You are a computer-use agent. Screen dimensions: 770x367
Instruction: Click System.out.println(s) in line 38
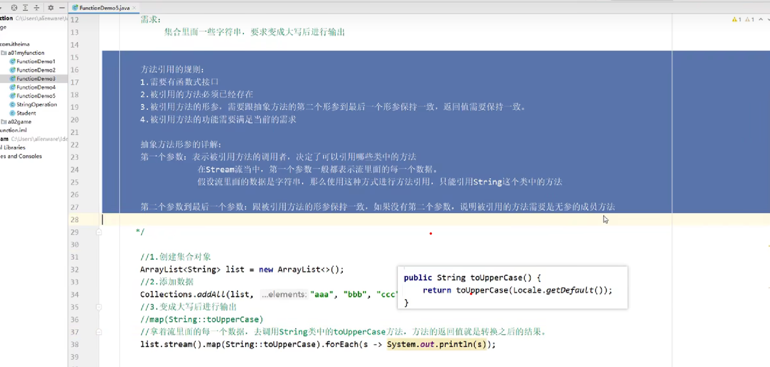tap(436, 345)
